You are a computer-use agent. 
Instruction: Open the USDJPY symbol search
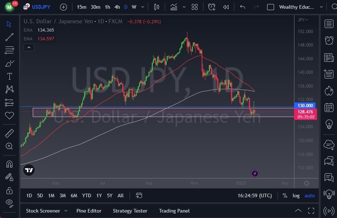coord(41,7)
